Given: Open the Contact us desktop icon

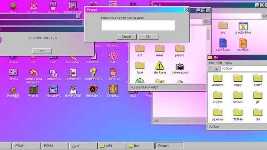Looking at the screenshot, I should (53, 75).
